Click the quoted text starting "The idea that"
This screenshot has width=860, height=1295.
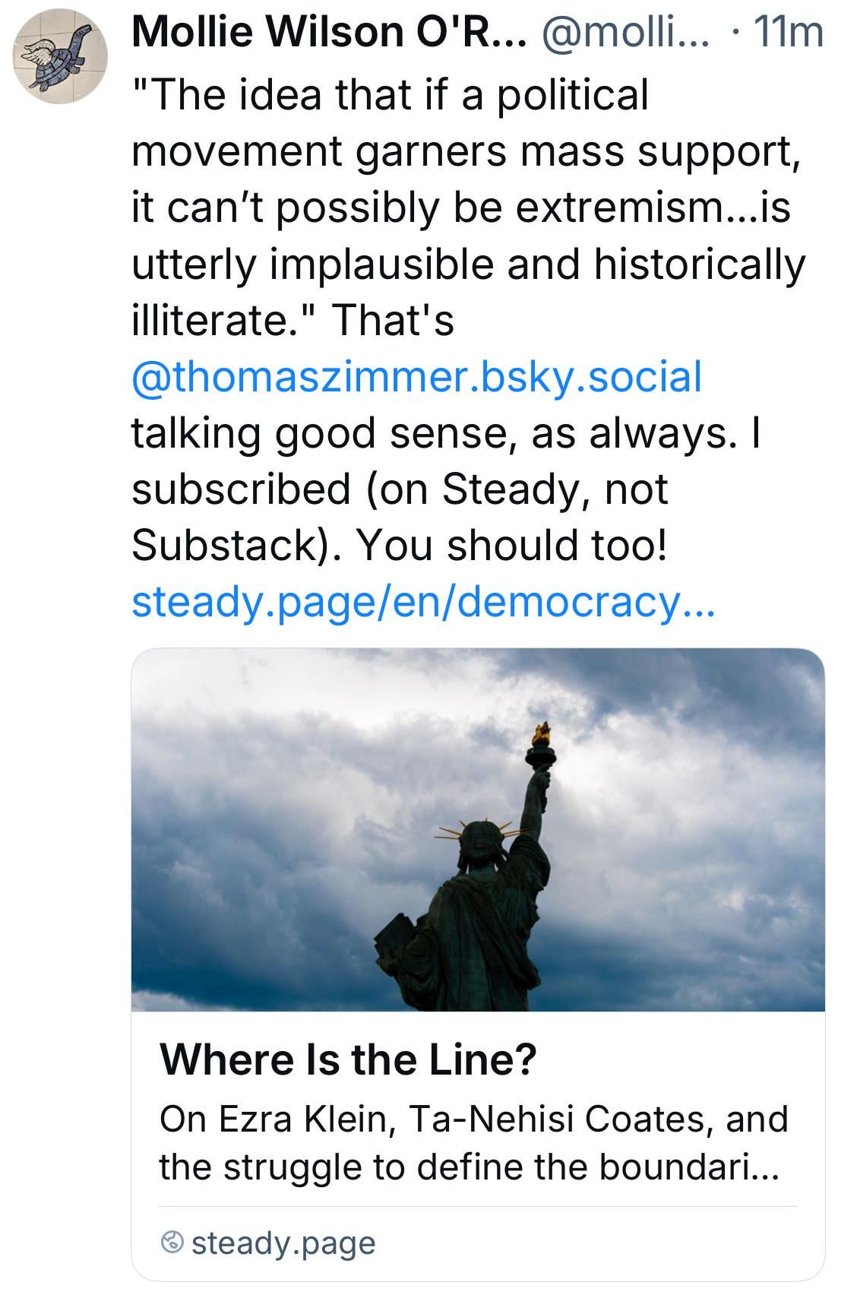point(389,95)
